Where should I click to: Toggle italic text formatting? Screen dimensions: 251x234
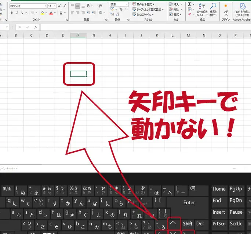click(17, 13)
